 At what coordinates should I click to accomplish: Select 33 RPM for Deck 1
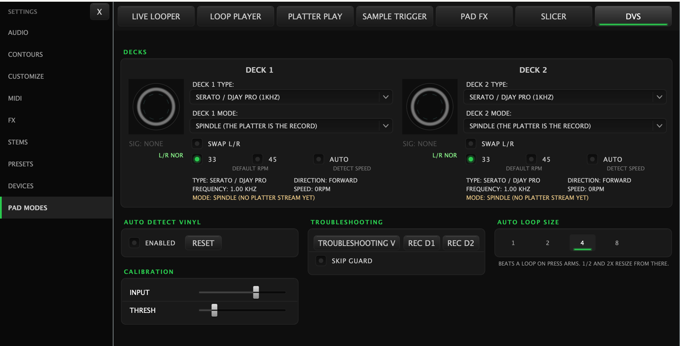pos(197,159)
